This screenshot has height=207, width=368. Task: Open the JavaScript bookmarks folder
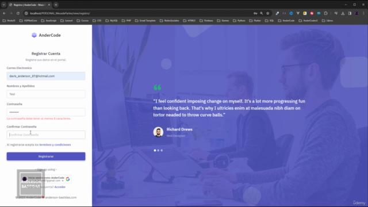point(49,21)
